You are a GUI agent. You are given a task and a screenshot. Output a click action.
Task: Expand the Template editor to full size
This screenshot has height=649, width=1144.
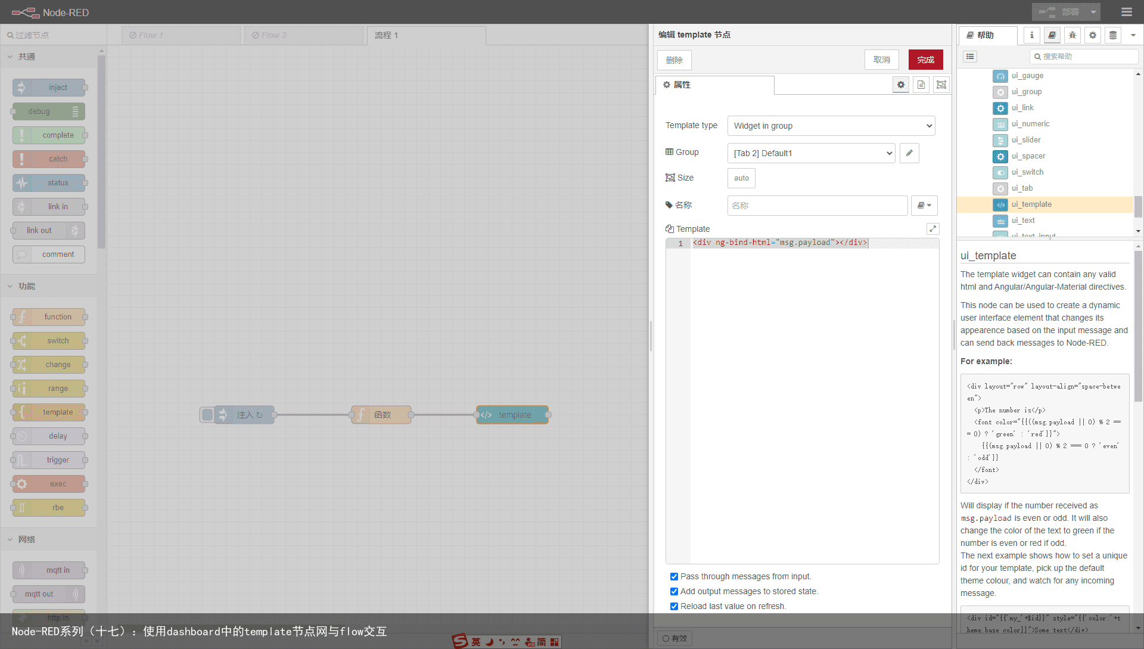pyautogui.click(x=933, y=229)
